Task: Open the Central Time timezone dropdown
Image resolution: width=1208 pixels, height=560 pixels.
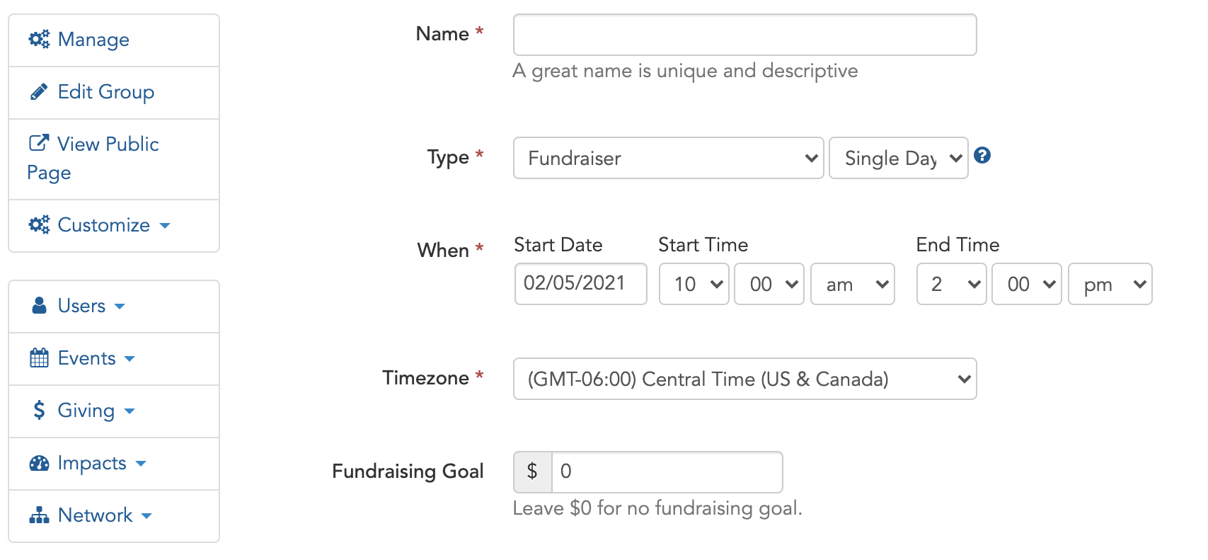Action: click(x=744, y=379)
